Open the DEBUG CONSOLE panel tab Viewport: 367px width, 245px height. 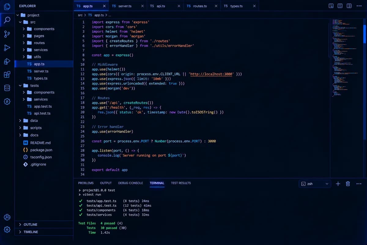pos(131,183)
